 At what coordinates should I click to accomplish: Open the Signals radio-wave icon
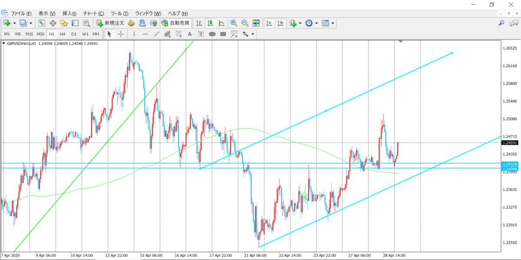coord(153,23)
